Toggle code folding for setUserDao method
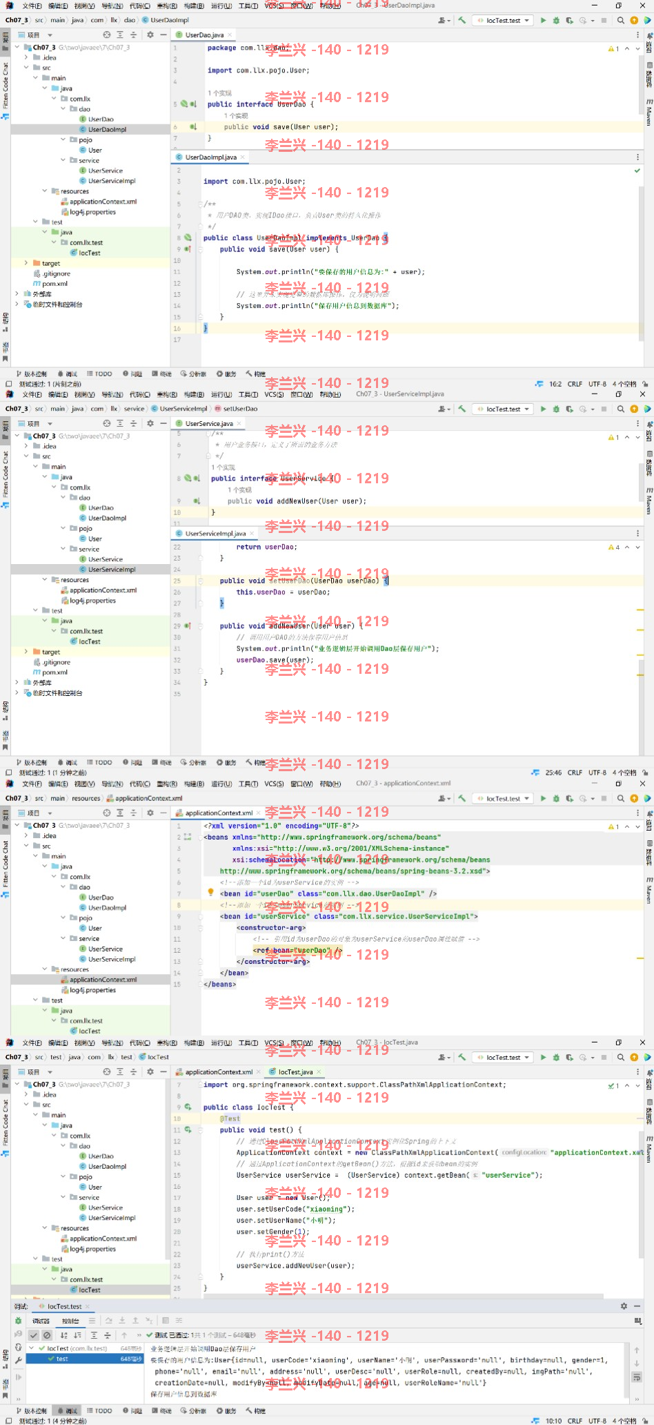Screen dimensions: 654x1425 [x=201, y=581]
